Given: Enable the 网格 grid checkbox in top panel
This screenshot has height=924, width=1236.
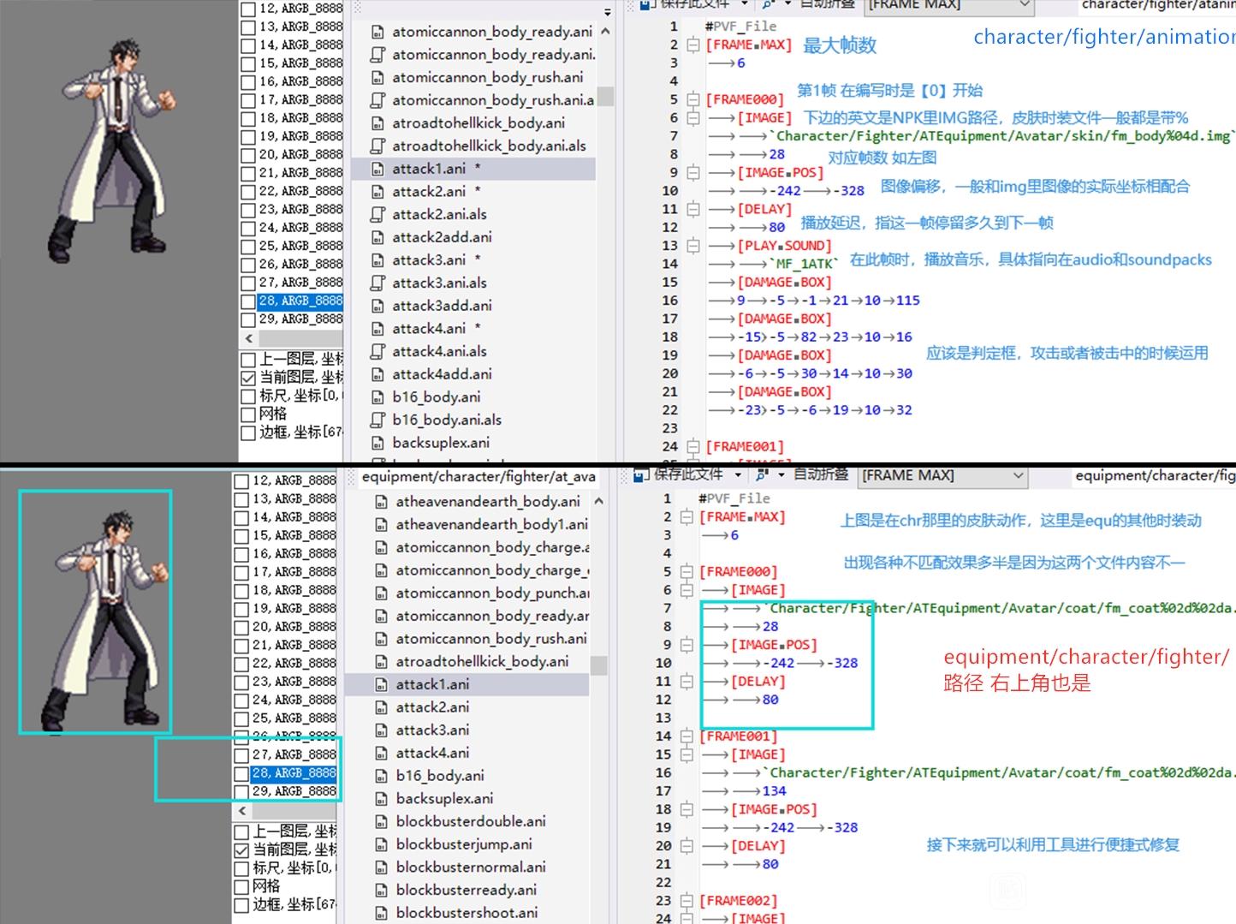Looking at the screenshot, I should (x=248, y=414).
